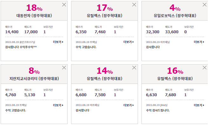Expand 더보기 on the 유일로보틱스 card
Screen dimensions: 210x125
click(199, 42)
